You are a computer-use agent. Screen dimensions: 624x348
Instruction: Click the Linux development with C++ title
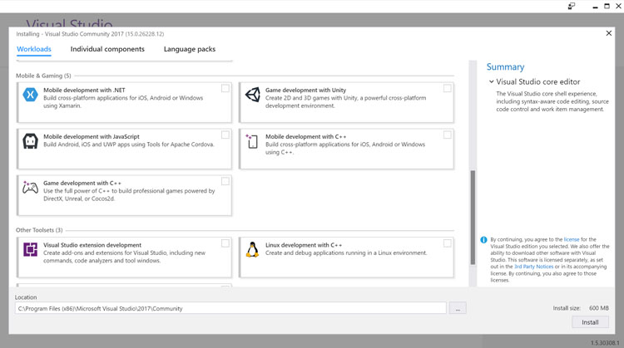(304, 245)
